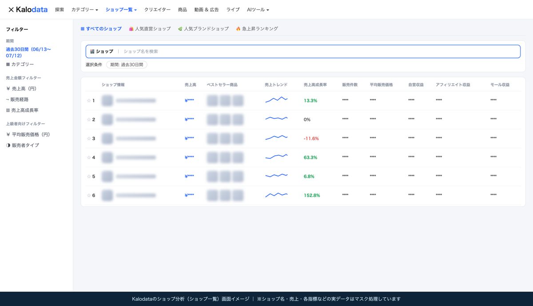Image resolution: width=533 pixels, height=306 pixels.
Task: Go to 探索 in the top navigation
Action: click(x=60, y=9)
